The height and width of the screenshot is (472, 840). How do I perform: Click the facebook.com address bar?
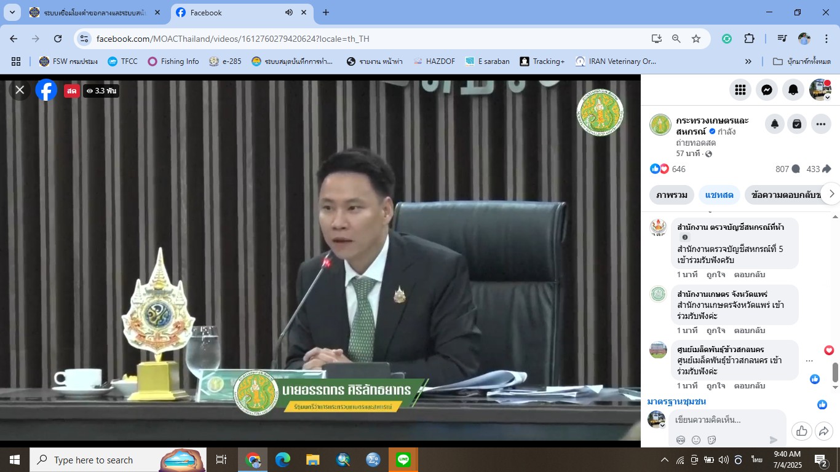pyautogui.click(x=369, y=38)
